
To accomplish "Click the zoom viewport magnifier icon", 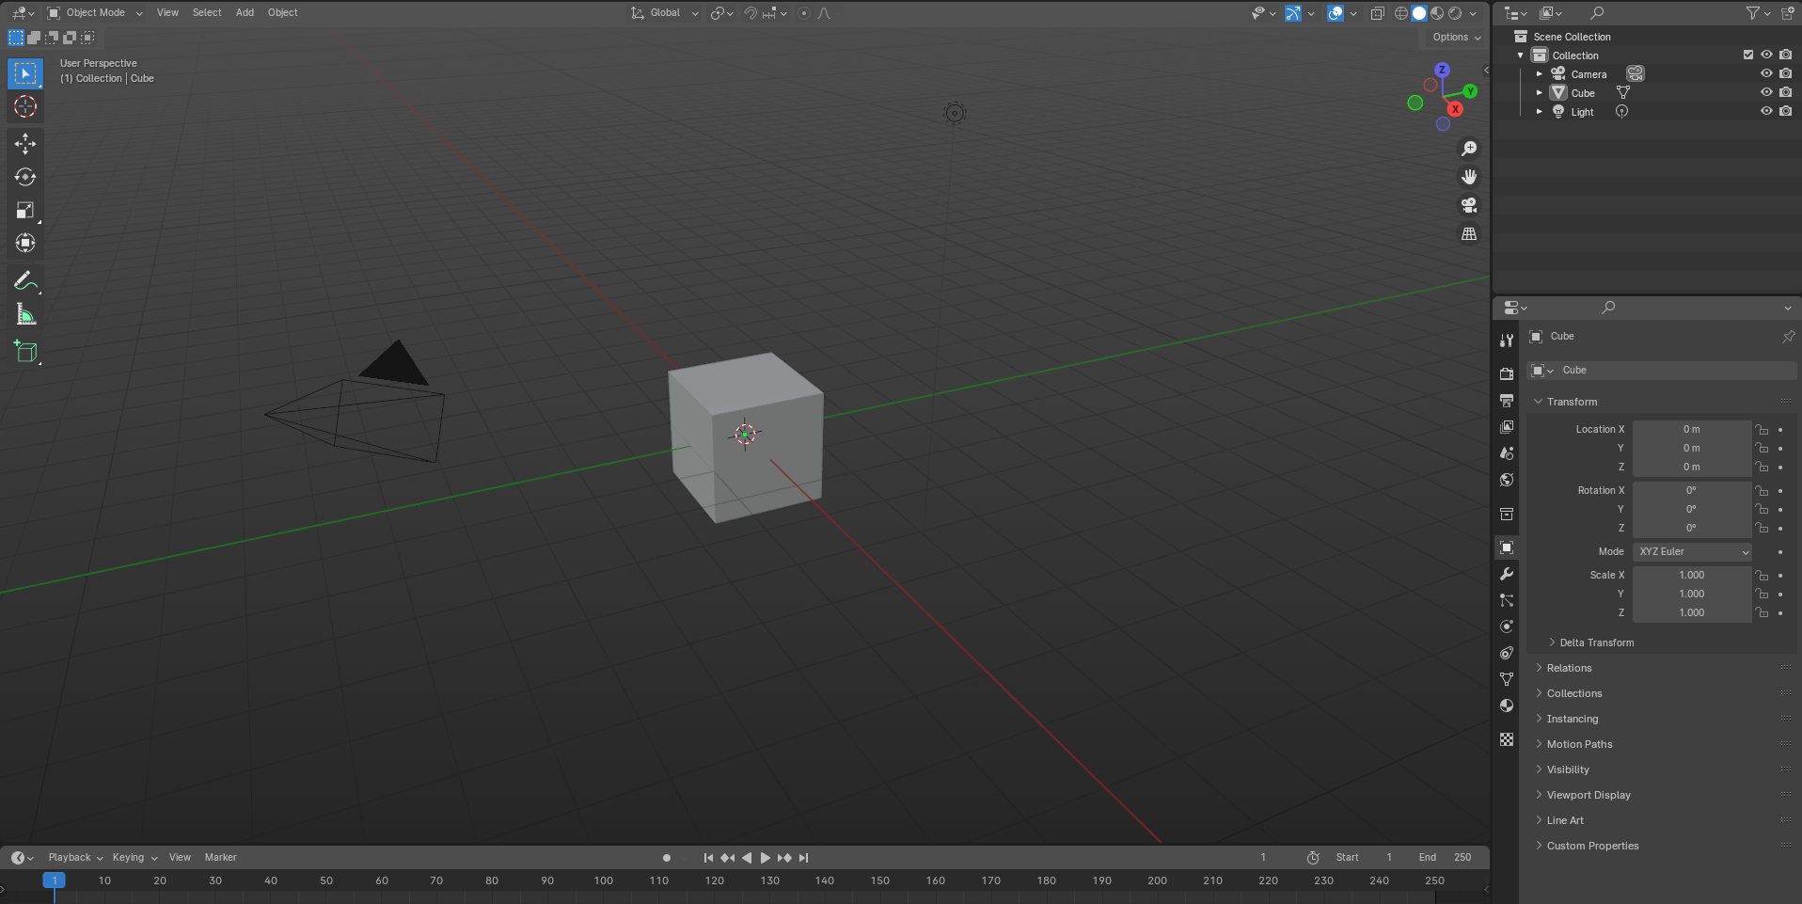I will click(x=1469, y=149).
